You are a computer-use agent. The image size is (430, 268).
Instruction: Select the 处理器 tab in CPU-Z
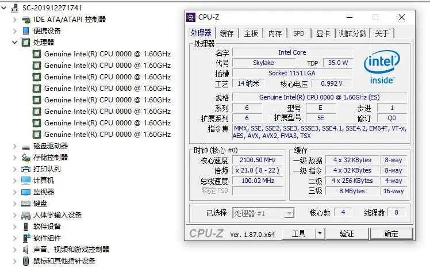pyautogui.click(x=201, y=33)
